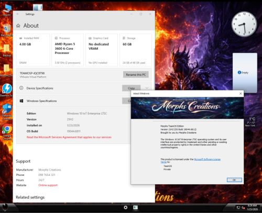The height and width of the screenshot is (213, 262).
Task: Click the Morphs Creations banner image
Action: click(x=187, y=108)
